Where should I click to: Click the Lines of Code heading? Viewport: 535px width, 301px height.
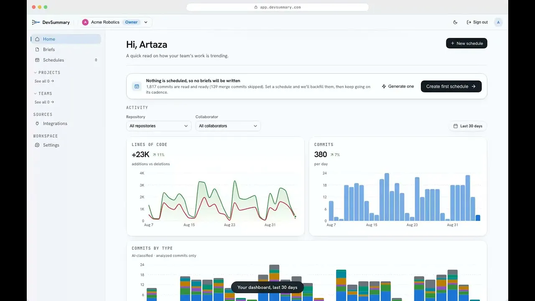pos(149,145)
